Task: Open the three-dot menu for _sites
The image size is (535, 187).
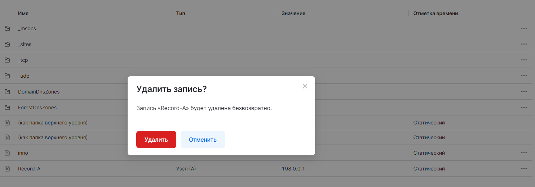Action: pyautogui.click(x=524, y=44)
